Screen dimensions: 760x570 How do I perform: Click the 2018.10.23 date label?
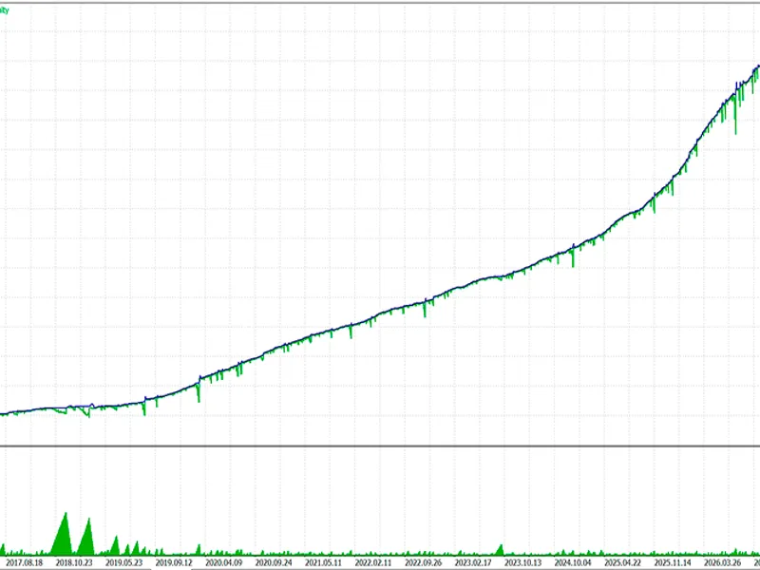74,562
